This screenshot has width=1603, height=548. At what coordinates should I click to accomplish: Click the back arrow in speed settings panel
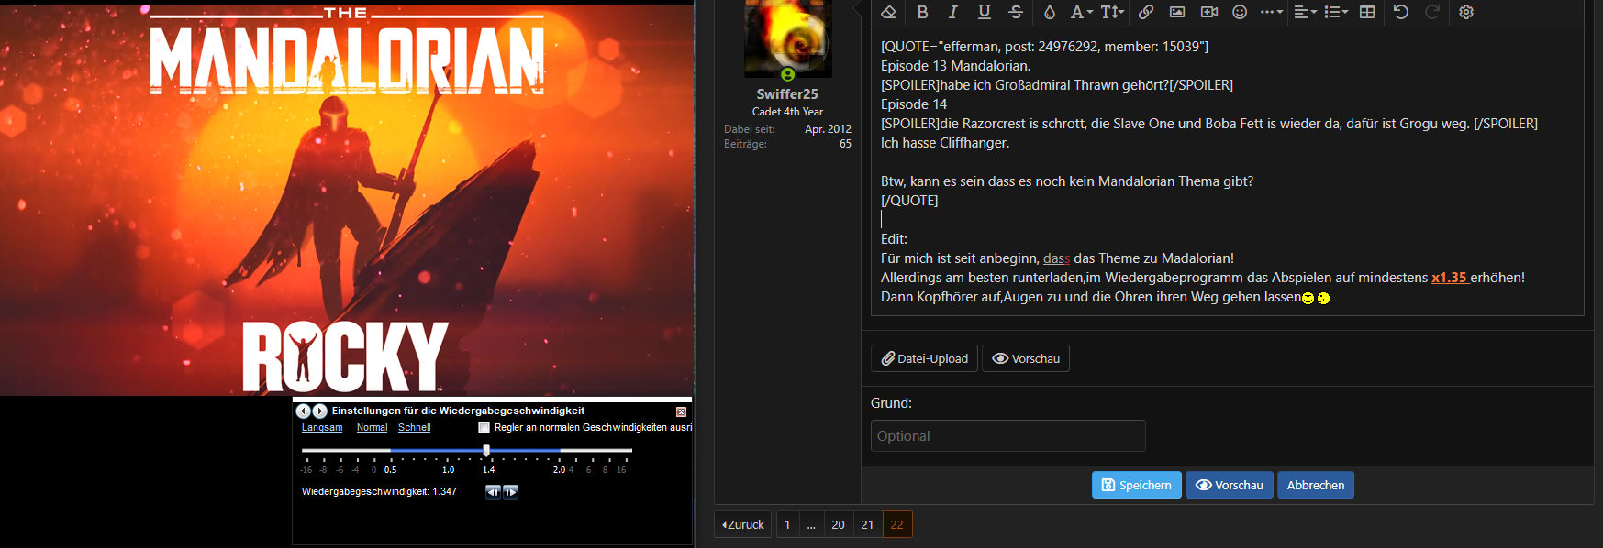304,411
